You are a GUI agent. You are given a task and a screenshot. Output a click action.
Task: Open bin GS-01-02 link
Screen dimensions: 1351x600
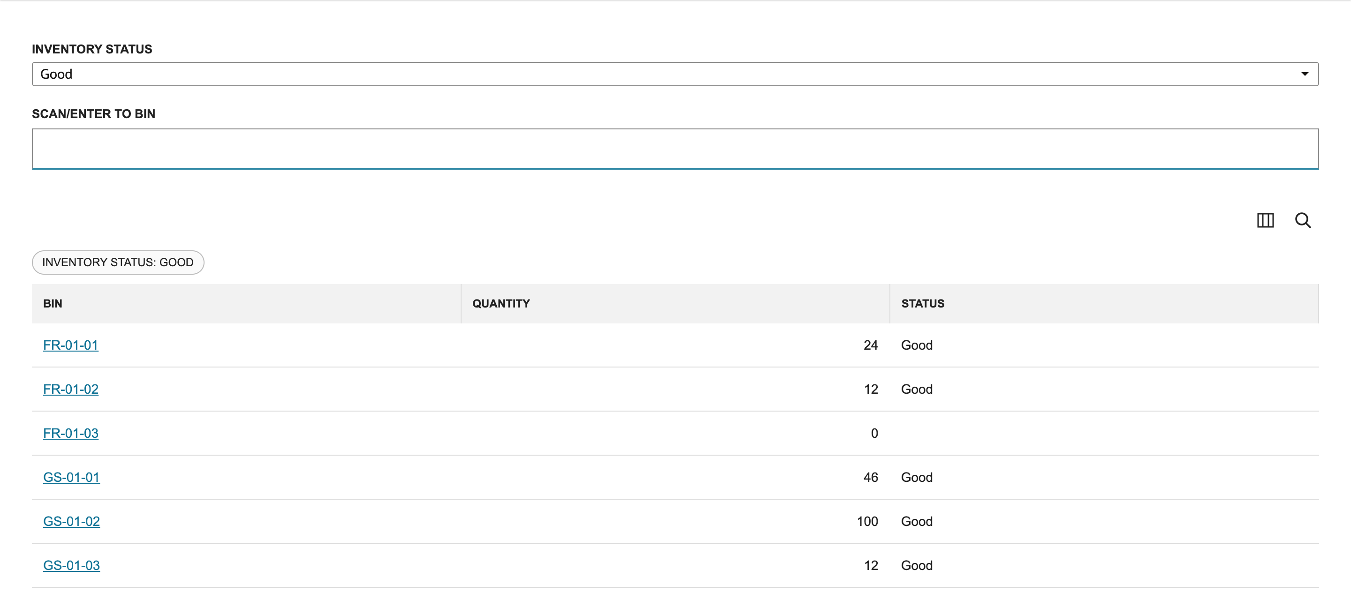coord(71,521)
